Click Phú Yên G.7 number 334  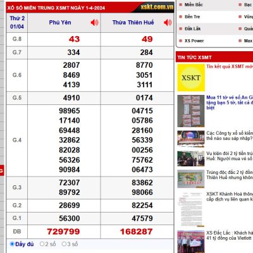pos(73,52)
